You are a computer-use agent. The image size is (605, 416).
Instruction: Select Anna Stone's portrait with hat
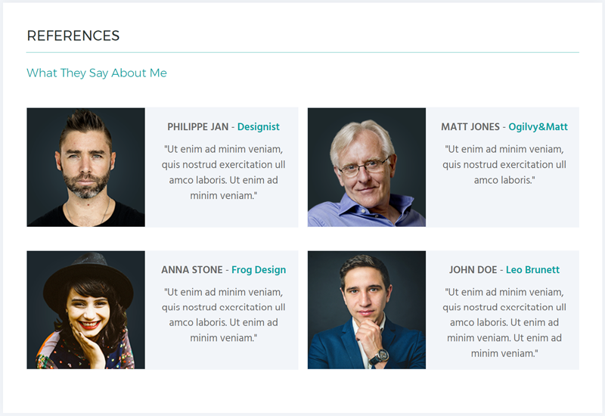click(85, 310)
